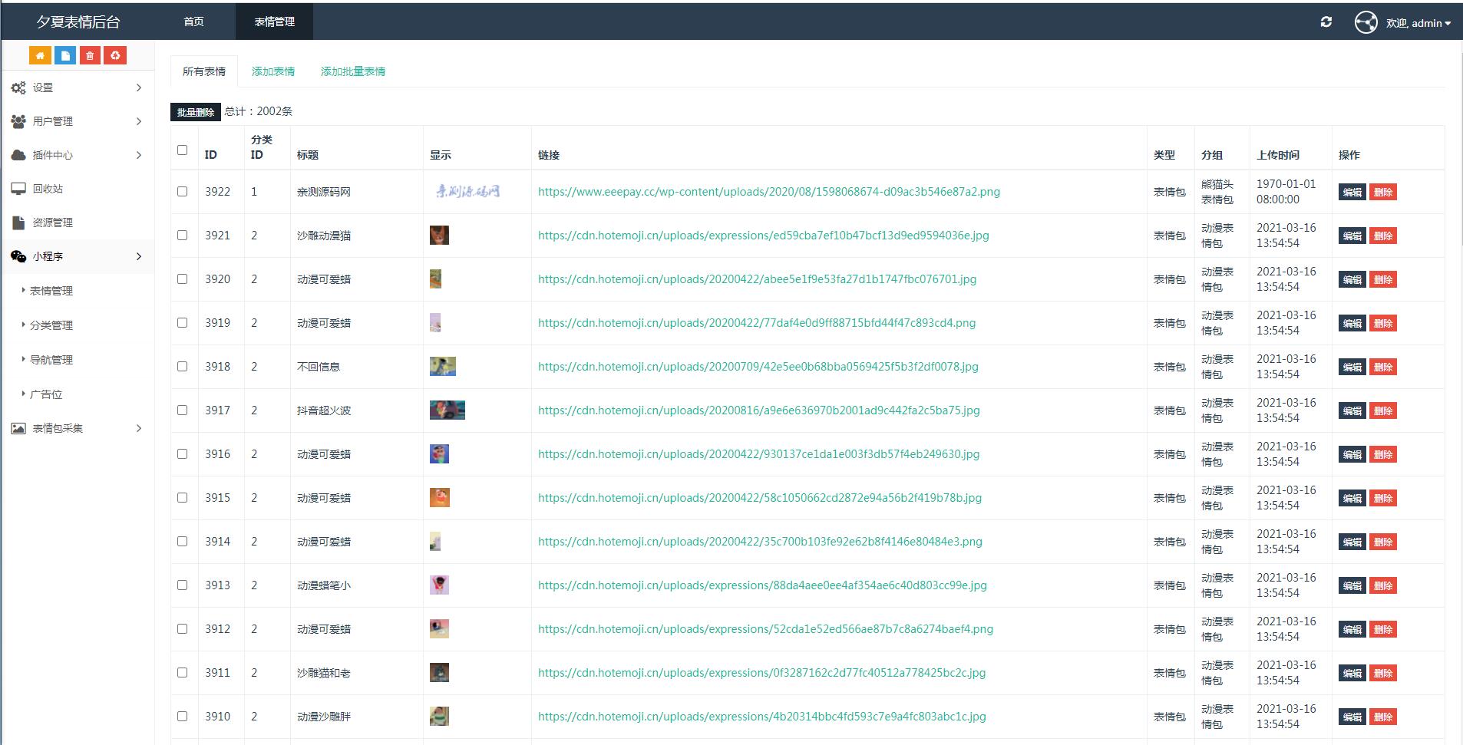The image size is (1463, 745).
Task: Click the red trash can shortcut icon
Action: [90, 55]
